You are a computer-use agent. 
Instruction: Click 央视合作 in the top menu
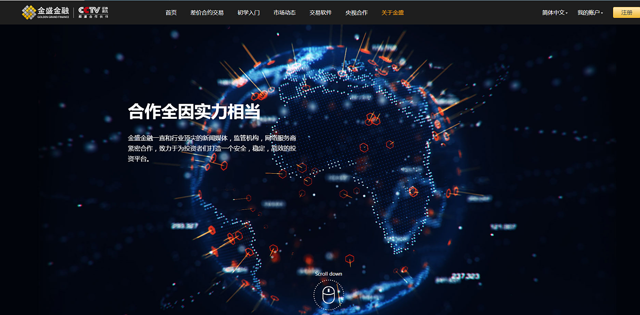click(356, 12)
